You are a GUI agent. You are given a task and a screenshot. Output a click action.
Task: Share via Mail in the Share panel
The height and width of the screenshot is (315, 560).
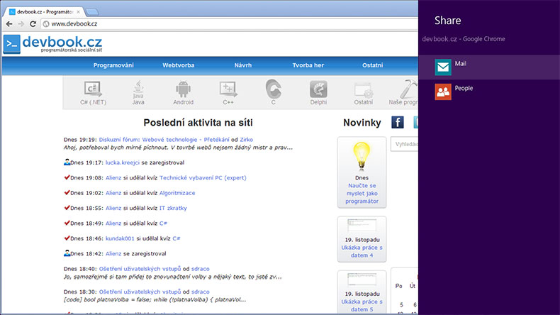click(489, 67)
